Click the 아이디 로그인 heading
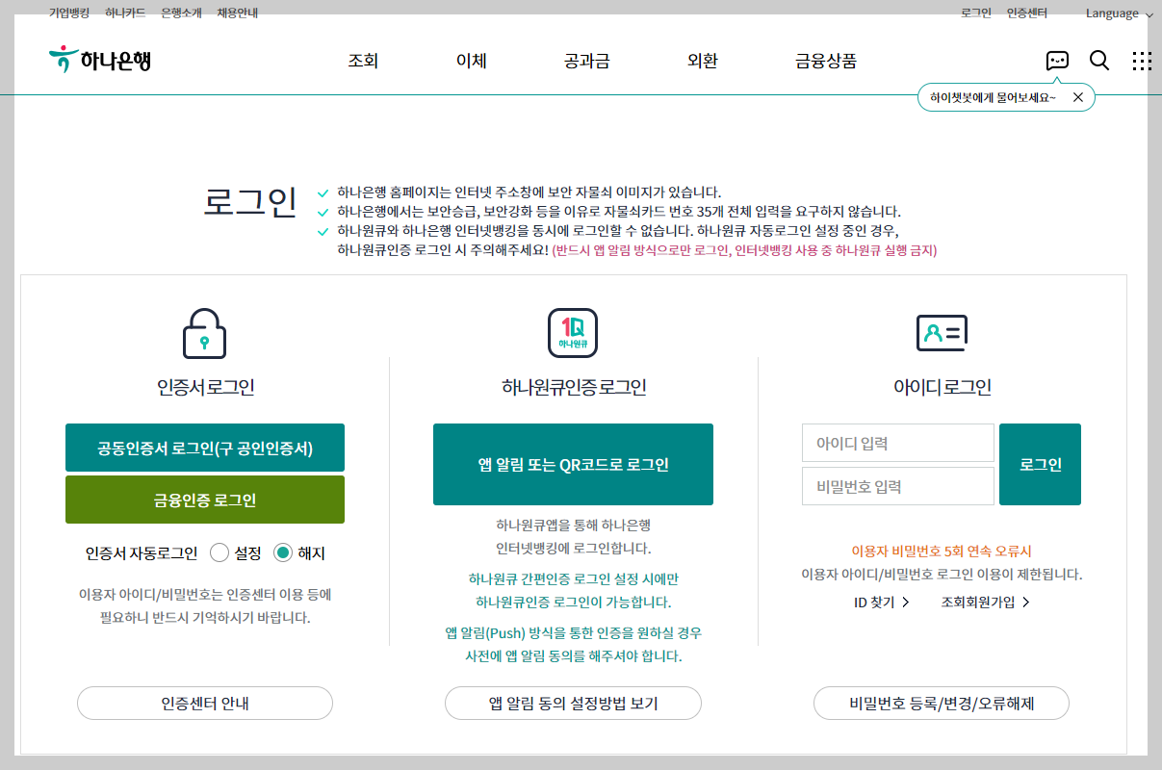1162x770 pixels. point(943,388)
